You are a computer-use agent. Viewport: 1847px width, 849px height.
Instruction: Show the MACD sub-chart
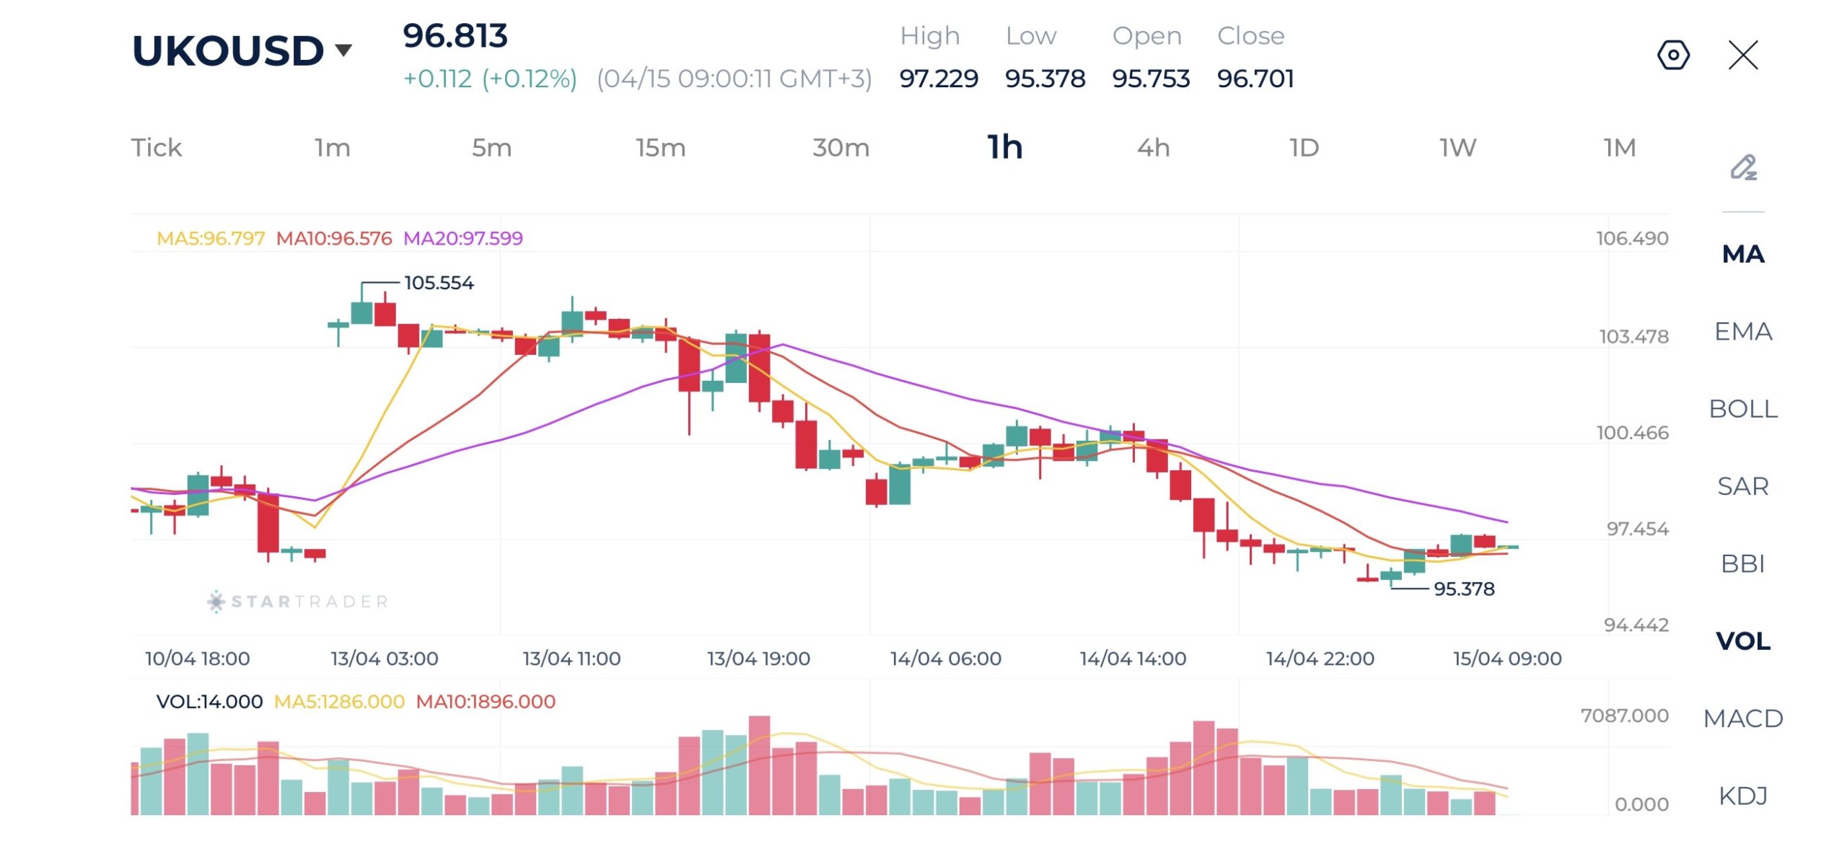coord(1743,718)
